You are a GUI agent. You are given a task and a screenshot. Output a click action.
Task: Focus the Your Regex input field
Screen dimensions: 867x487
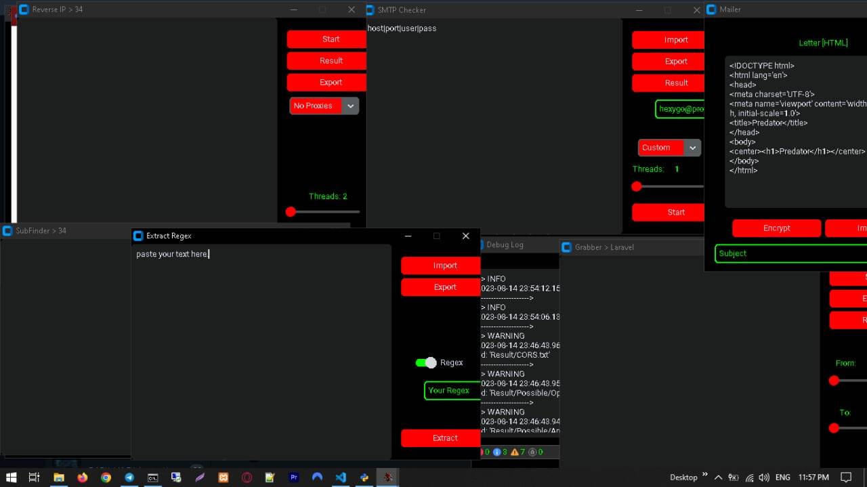point(452,391)
